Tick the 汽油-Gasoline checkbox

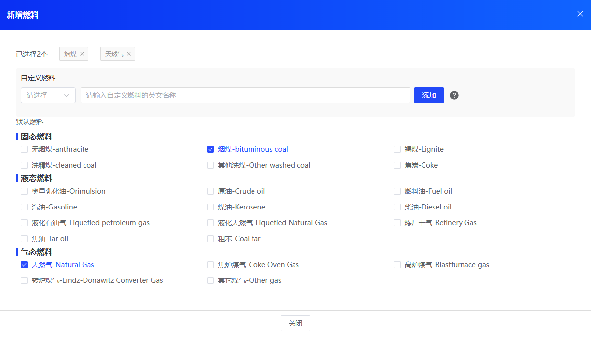24,207
